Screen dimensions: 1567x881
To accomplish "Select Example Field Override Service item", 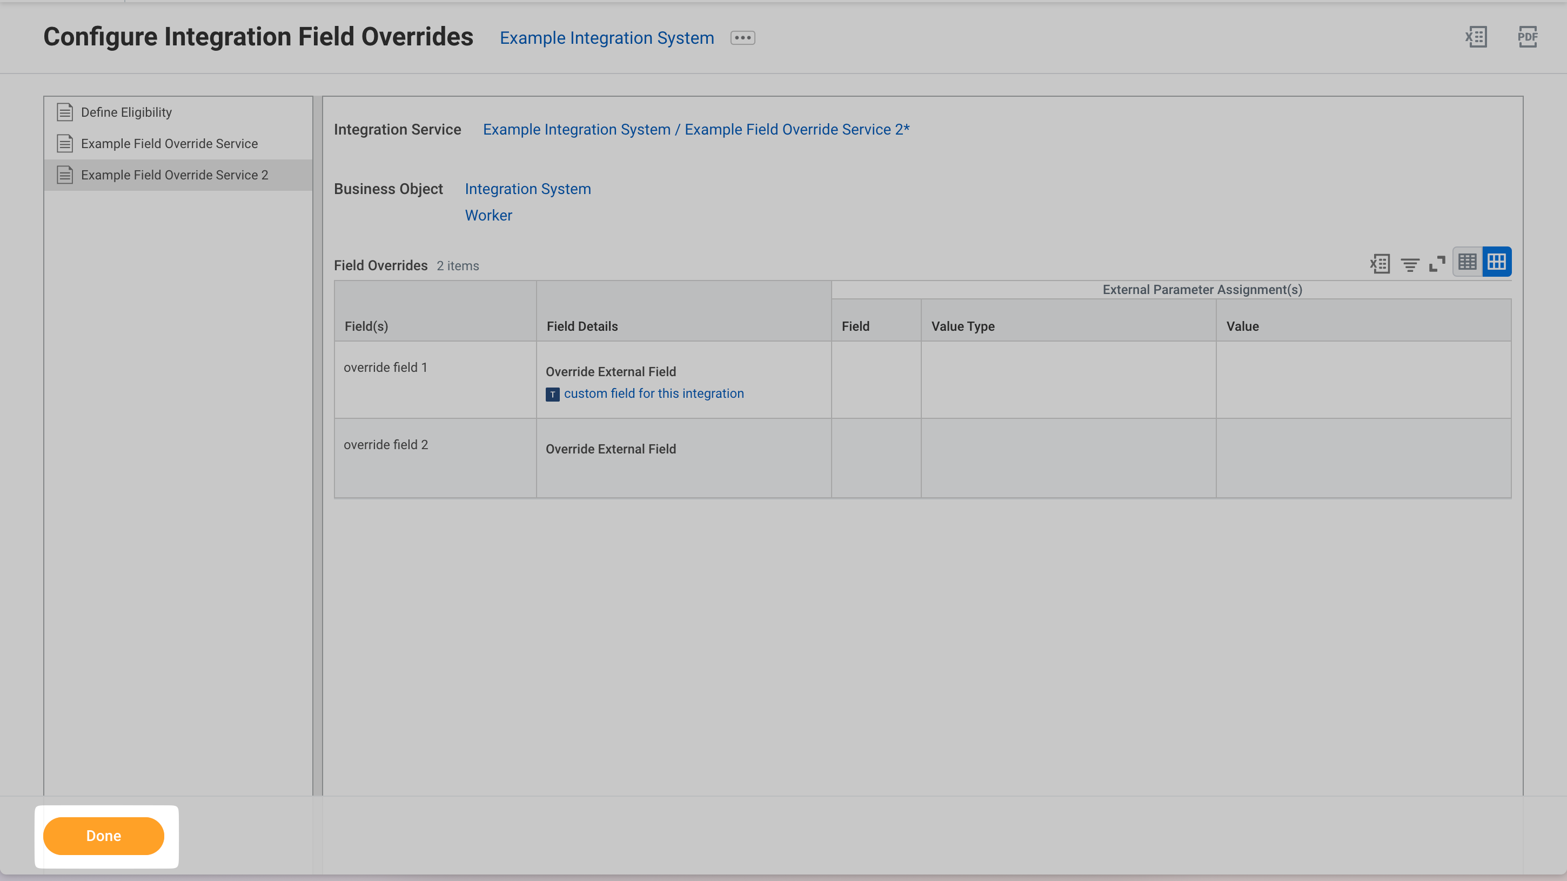I will 169,144.
